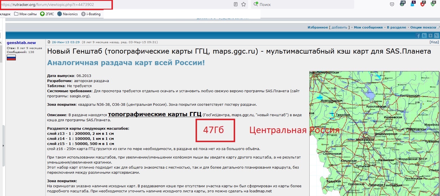
Task: Click the Мои сообщения link
Action: 368,27
